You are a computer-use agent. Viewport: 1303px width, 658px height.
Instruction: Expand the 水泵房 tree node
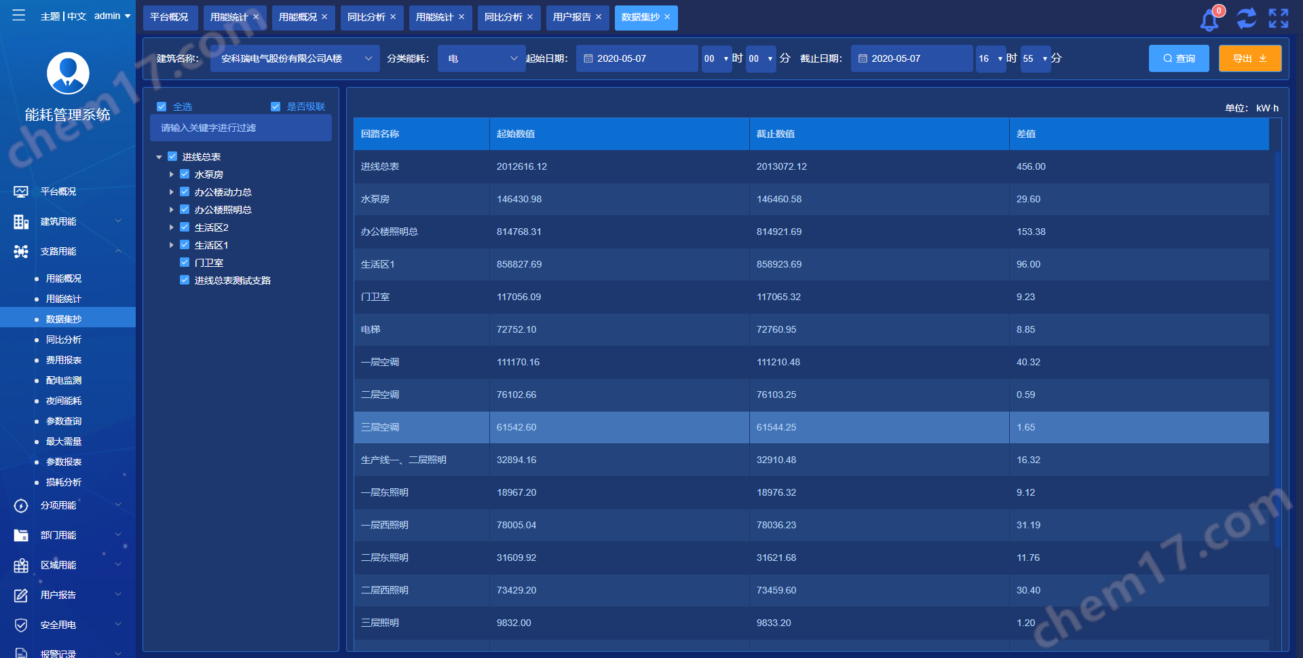(172, 175)
